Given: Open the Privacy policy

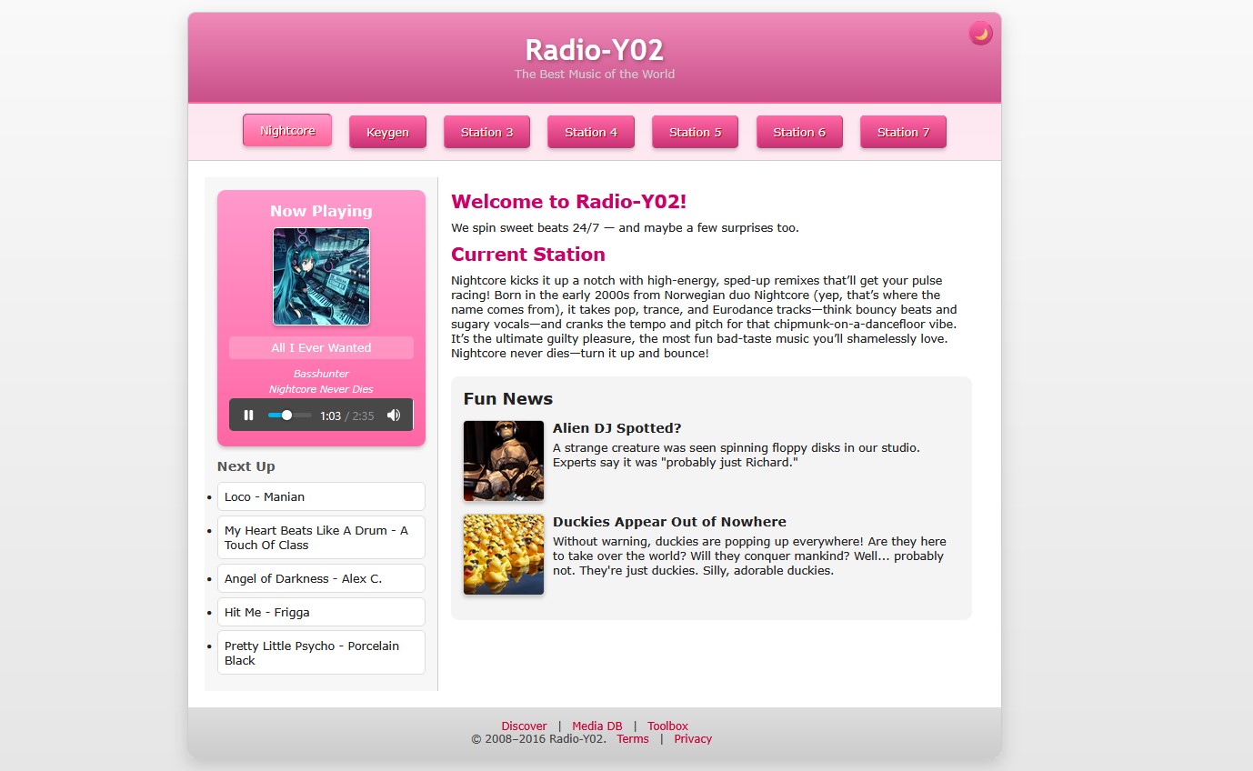Looking at the screenshot, I should pyautogui.click(x=693, y=738).
